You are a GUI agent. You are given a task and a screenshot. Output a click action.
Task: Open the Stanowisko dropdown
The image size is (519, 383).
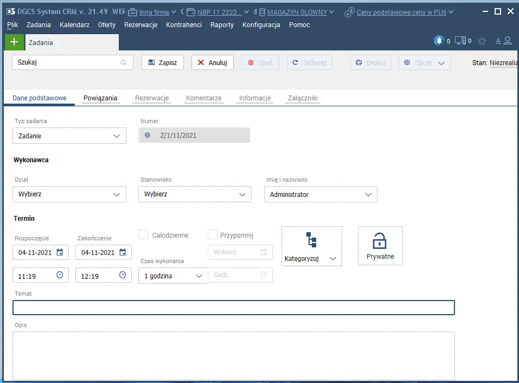tap(195, 194)
